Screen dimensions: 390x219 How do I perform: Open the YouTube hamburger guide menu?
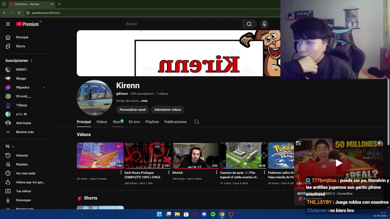tap(8, 24)
